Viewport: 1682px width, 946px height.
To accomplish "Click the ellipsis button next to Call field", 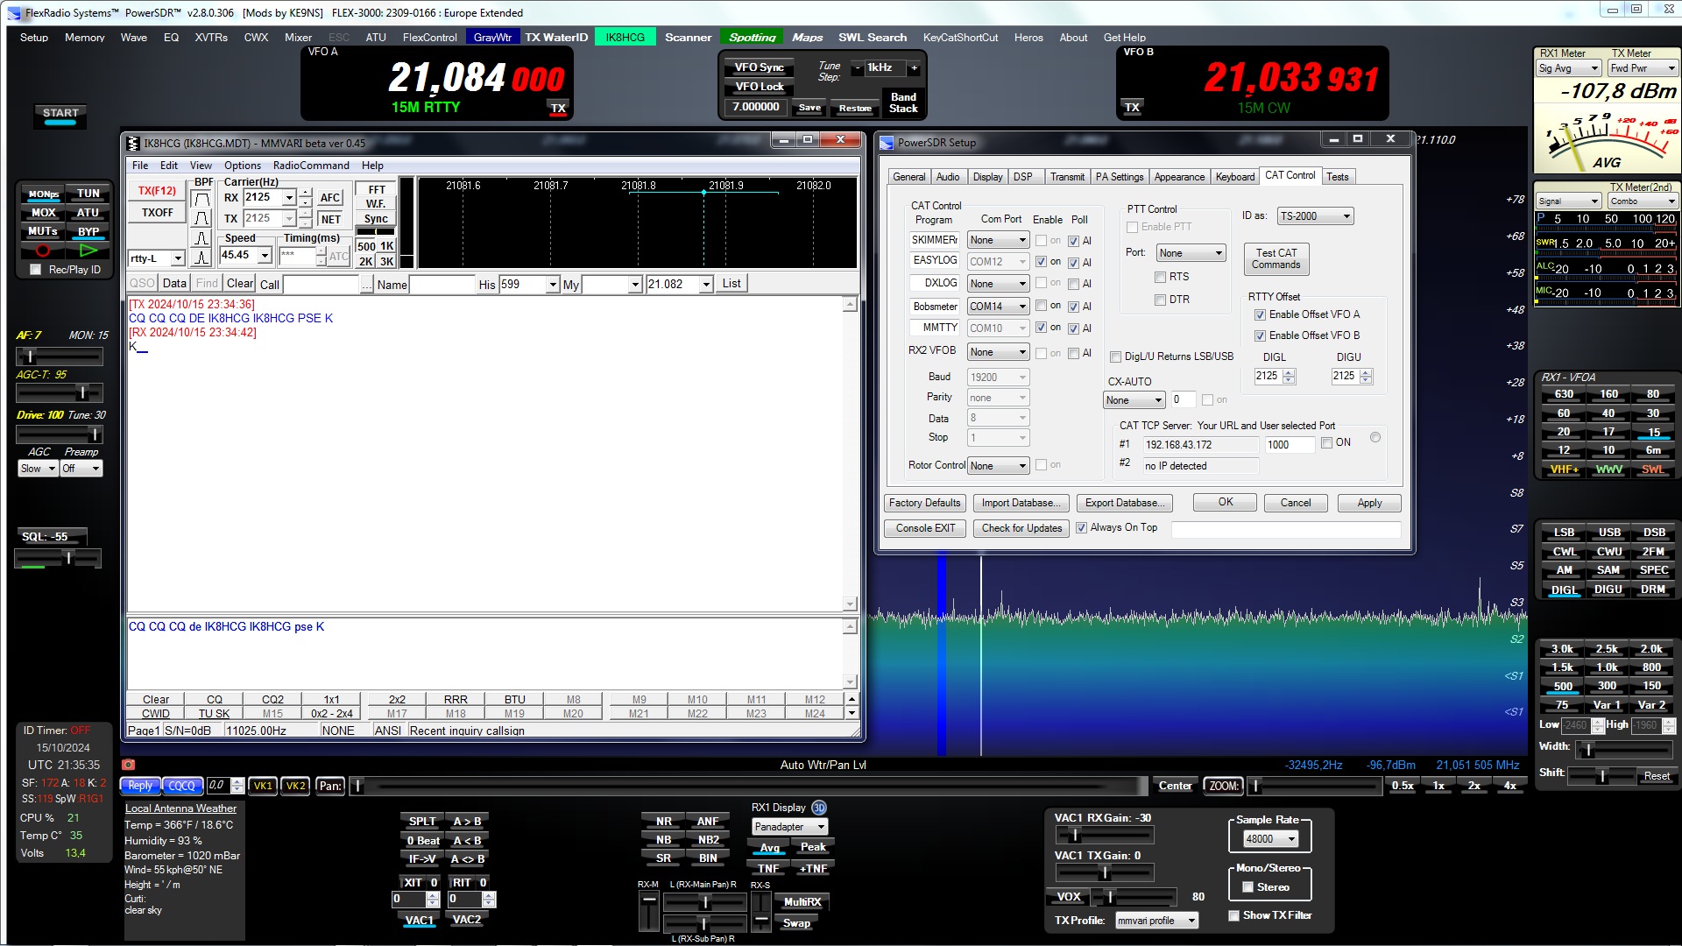I will point(366,285).
